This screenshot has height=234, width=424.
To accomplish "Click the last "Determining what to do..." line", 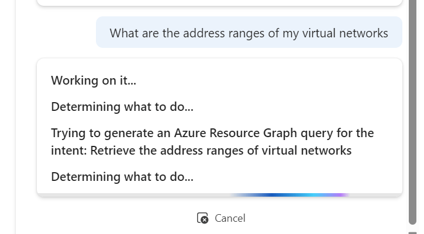I will (x=122, y=176).
